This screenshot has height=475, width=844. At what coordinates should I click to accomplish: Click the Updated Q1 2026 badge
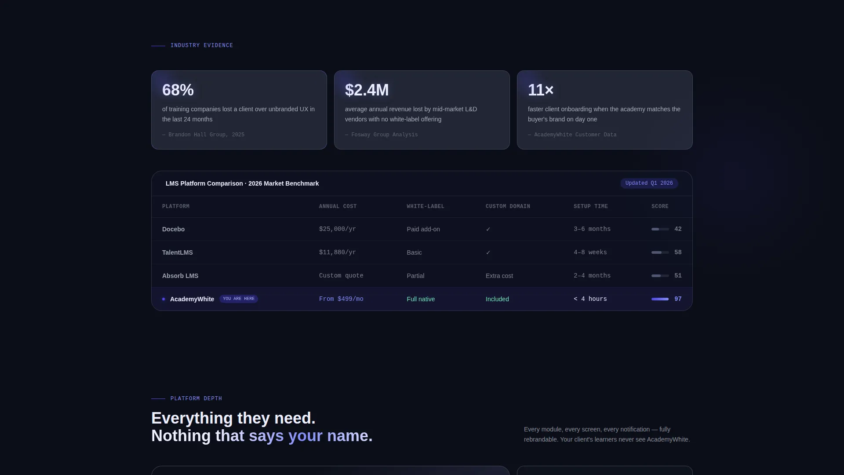coord(649,183)
